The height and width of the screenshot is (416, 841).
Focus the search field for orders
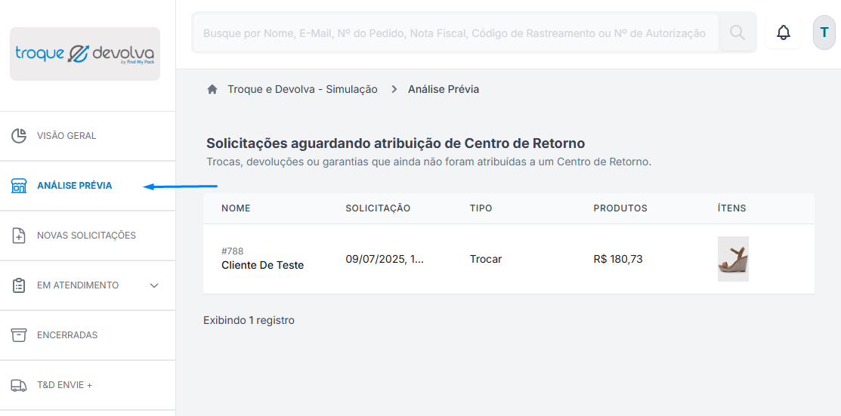(455, 33)
